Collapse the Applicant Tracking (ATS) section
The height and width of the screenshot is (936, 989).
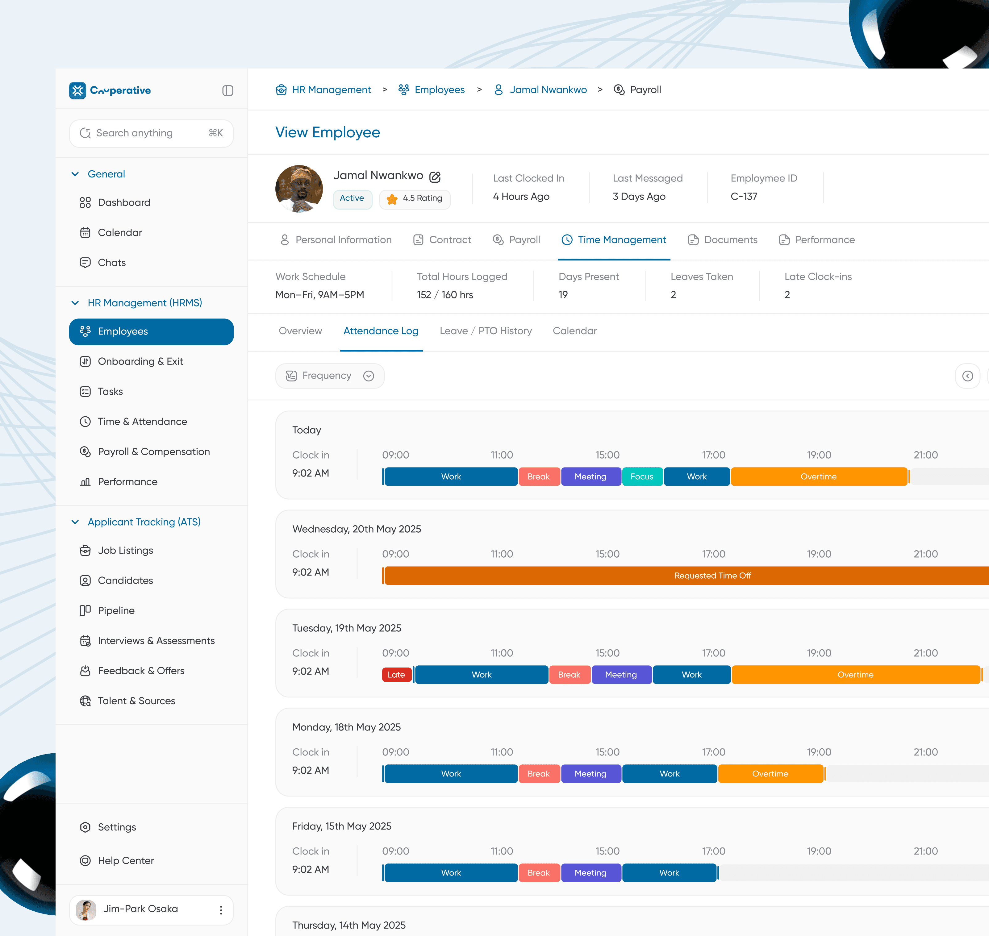(x=75, y=522)
